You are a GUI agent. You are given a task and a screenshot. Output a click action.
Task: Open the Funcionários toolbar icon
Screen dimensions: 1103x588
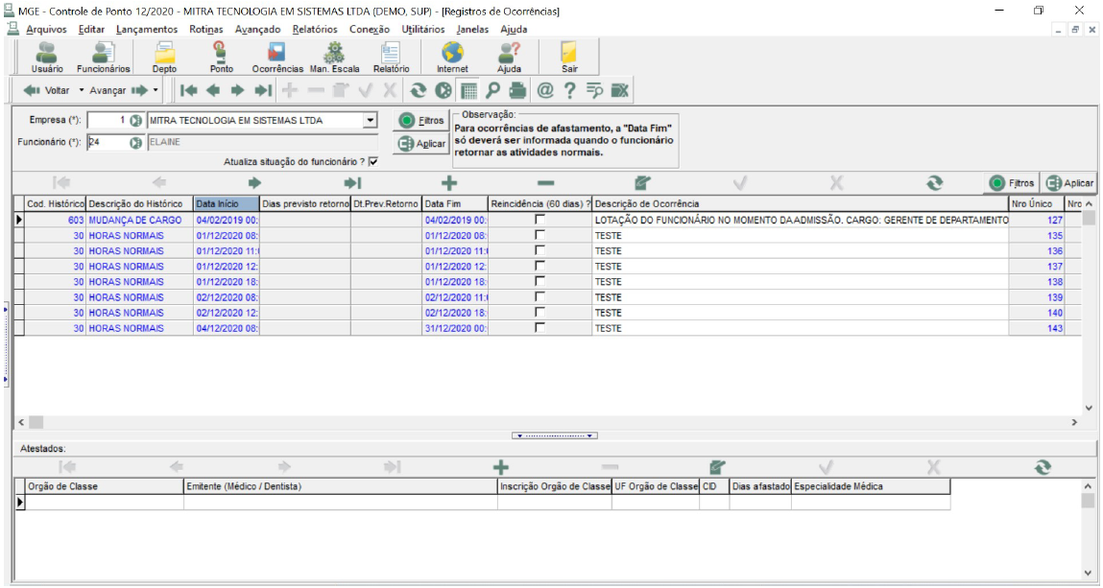point(104,57)
